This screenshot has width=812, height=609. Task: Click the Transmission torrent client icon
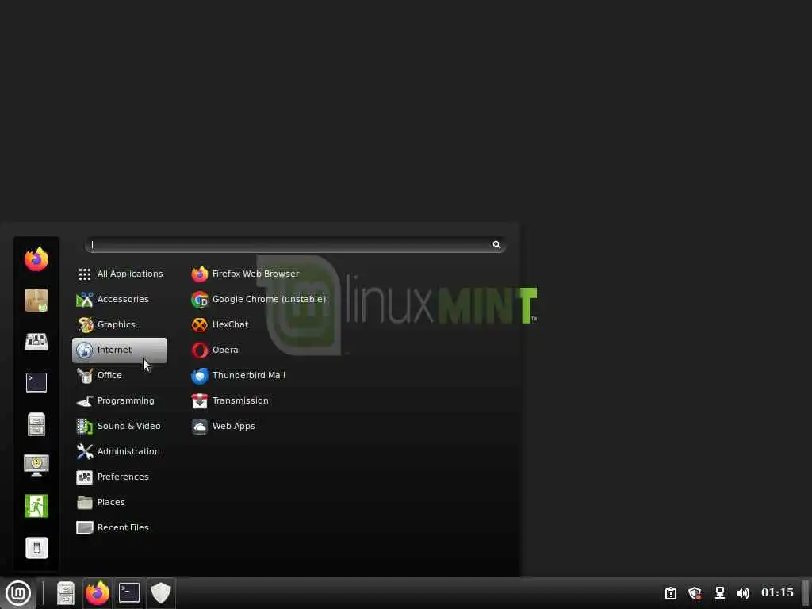[x=199, y=400]
